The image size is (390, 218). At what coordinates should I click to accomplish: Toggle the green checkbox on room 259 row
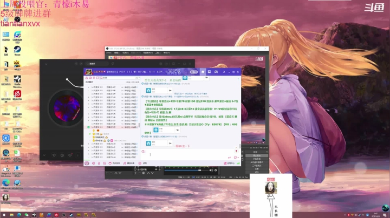tap(88, 127)
